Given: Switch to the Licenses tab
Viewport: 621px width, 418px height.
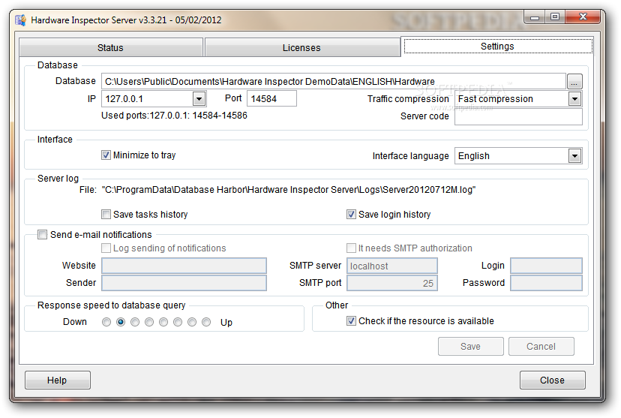Looking at the screenshot, I should coord(301,47).
